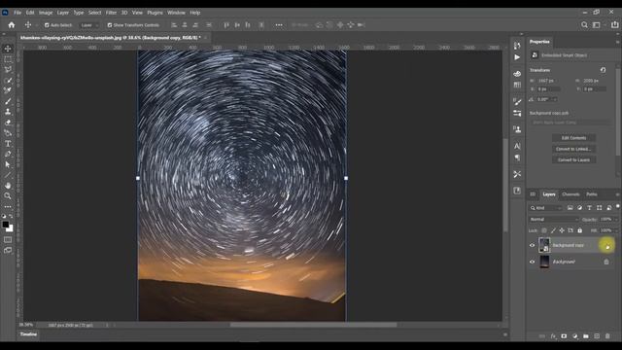The height and width of the screenshot is (350, 622).
Task: Open the Help menu
Action: 194,13
